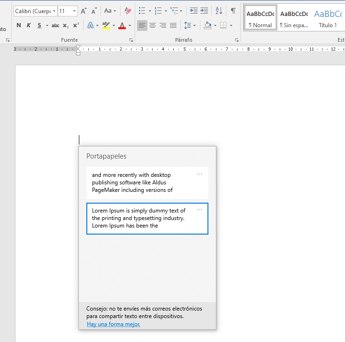Click the clear all formatting eraser icon
The height and width of the screenshot is (342, 345).
click(x=128, y=11)
